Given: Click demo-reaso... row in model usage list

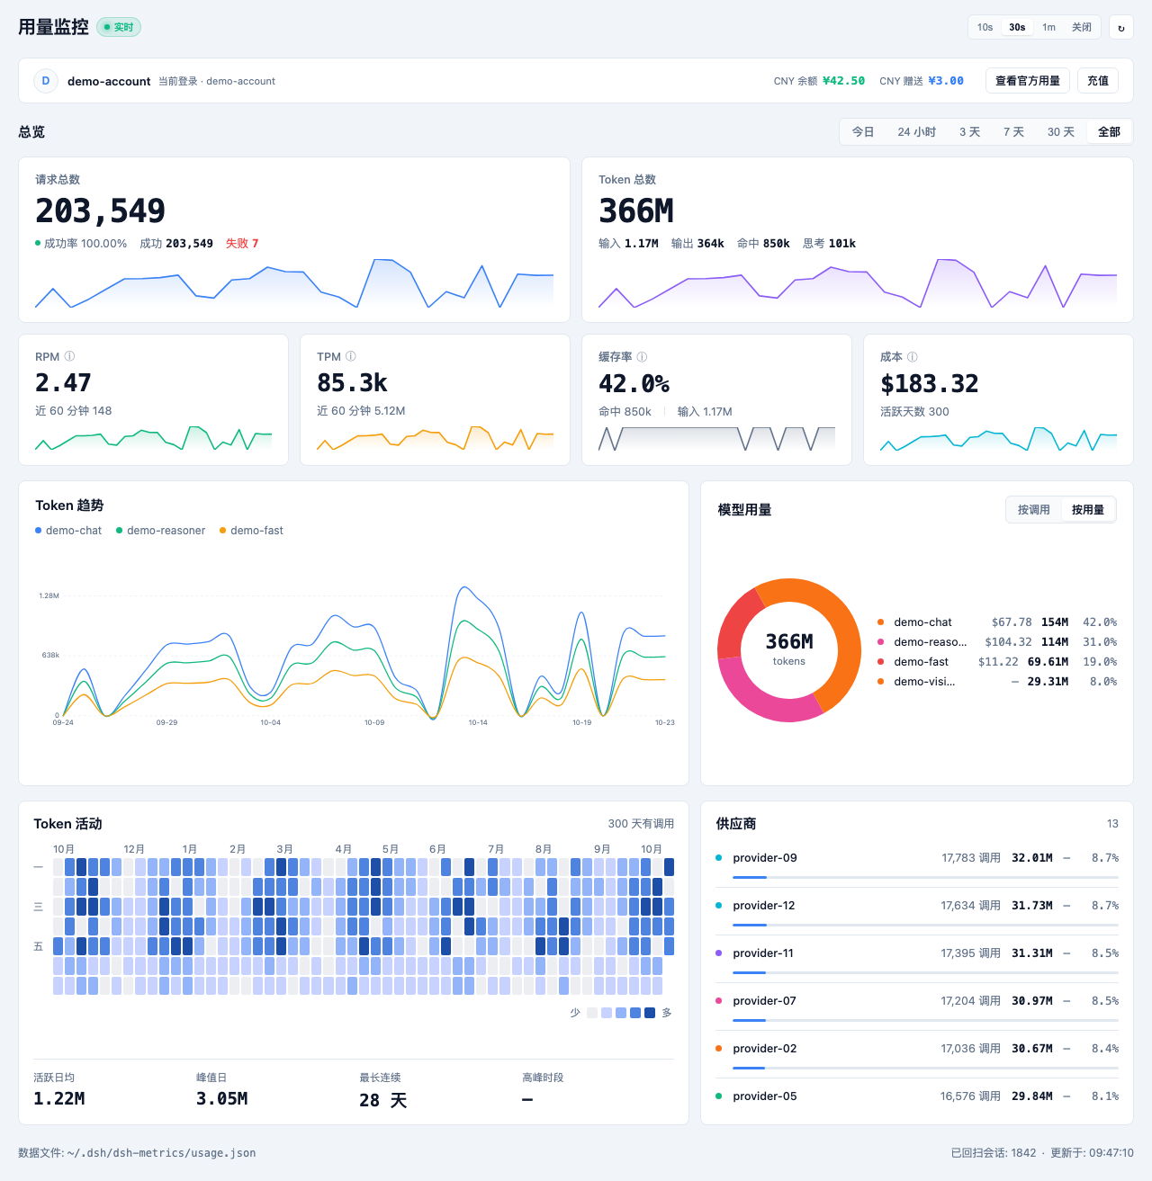Looking at the screenshot, I should tap(997, 642).
